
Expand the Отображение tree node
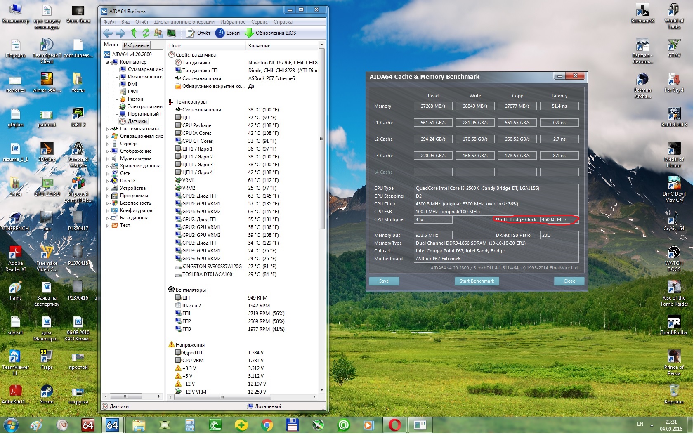point(108,151)
